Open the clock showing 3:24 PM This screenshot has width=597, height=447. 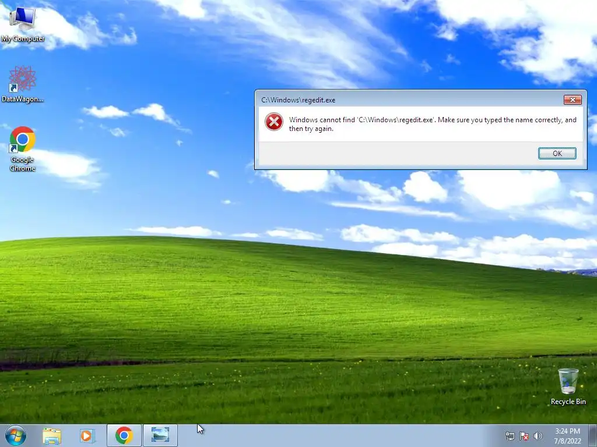click(567, 436)
